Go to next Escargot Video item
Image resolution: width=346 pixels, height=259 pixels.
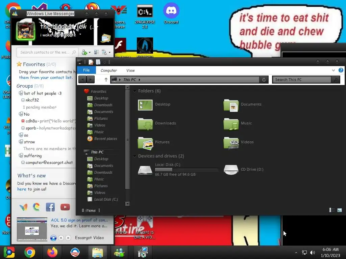coord(68,238)
